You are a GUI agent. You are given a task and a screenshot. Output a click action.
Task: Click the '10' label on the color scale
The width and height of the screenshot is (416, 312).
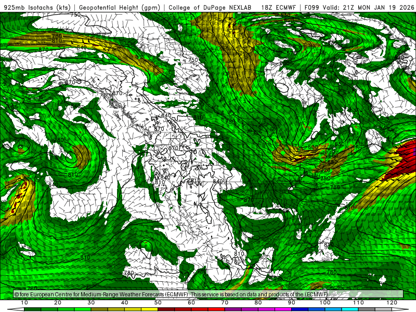click(24, 303)
